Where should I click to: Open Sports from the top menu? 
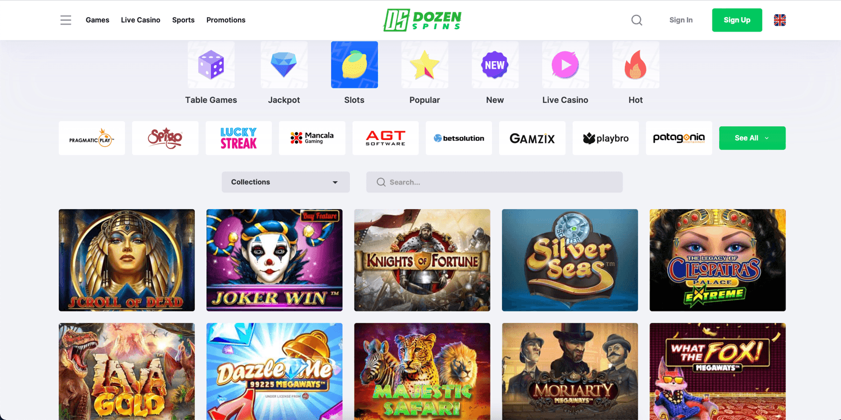click(184, 20)
